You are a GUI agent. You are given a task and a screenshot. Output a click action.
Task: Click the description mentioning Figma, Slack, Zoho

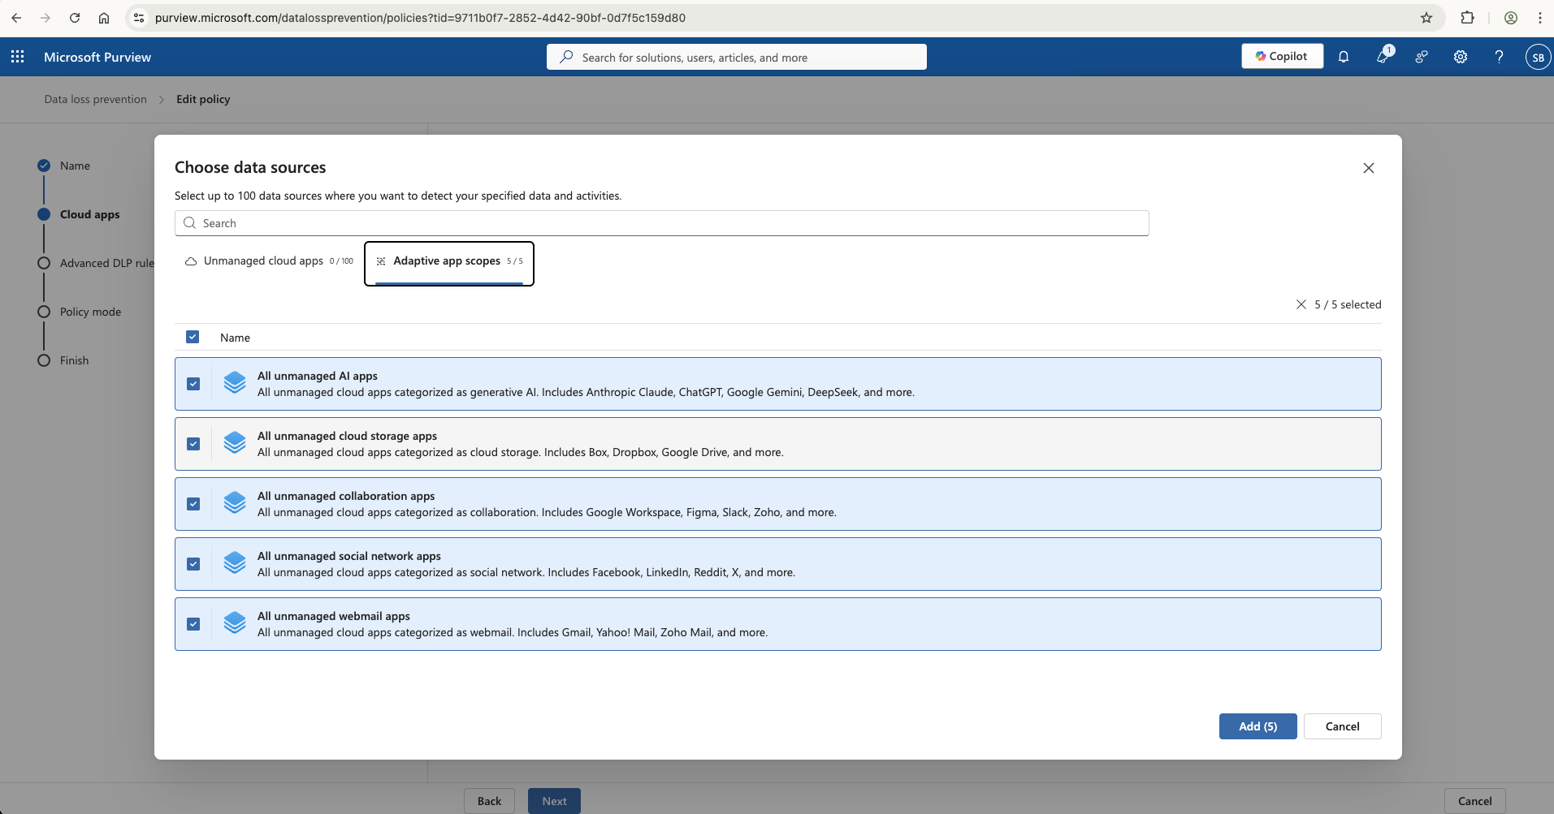pyautogui.click(x=547, y=512)
